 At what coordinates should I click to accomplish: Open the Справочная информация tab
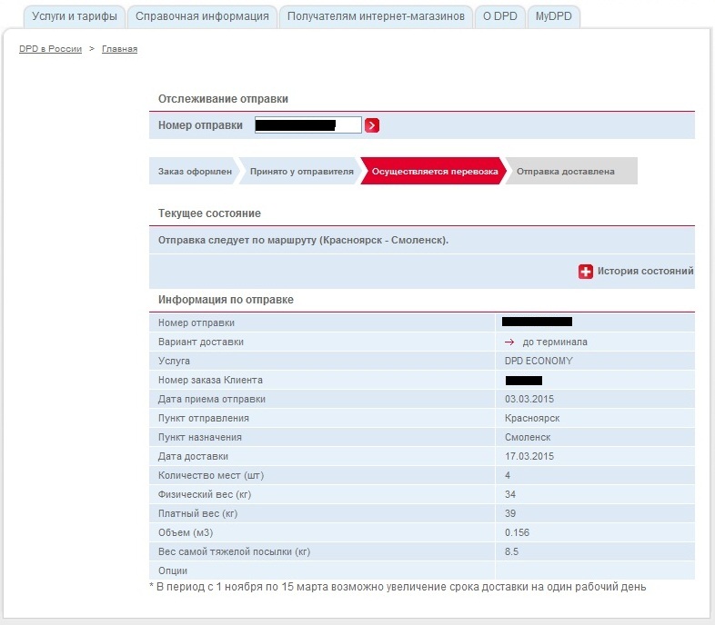coord(202,16)
